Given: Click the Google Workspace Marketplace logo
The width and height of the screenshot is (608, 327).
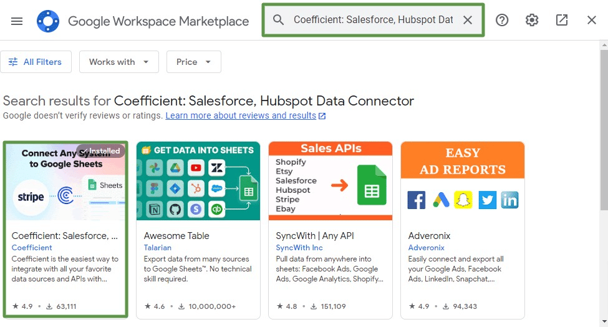Looking at the screenshot, I should tap(48, 21).
